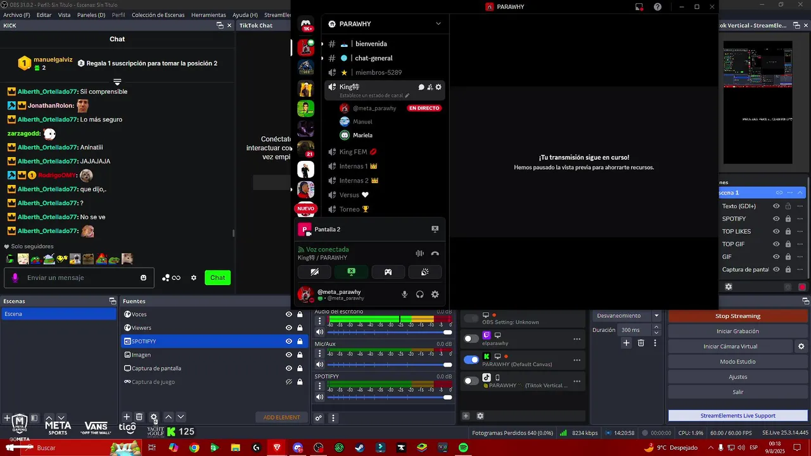Move source down in Fuentes list
The height and width of the screenshot is (456, 811).
point(181,417)
